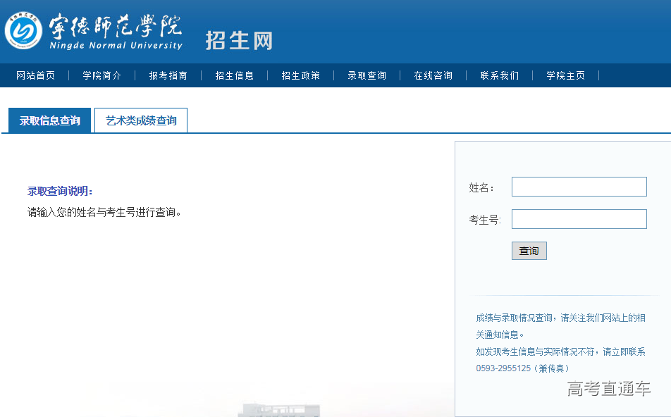Browse 招生政策 from the top navigation

[301, 75]
